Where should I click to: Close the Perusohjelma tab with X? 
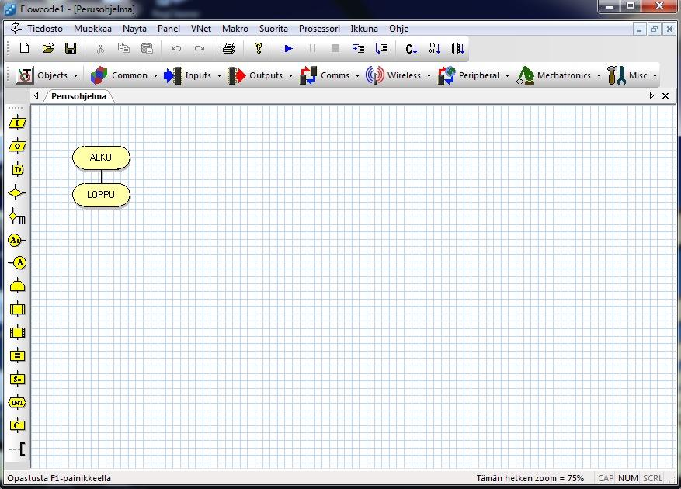pyautogui.click(x=665, y=96)
